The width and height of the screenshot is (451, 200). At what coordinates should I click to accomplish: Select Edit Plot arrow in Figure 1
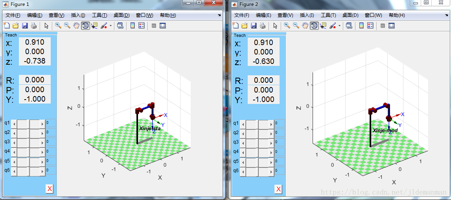(x=47, y=26)
